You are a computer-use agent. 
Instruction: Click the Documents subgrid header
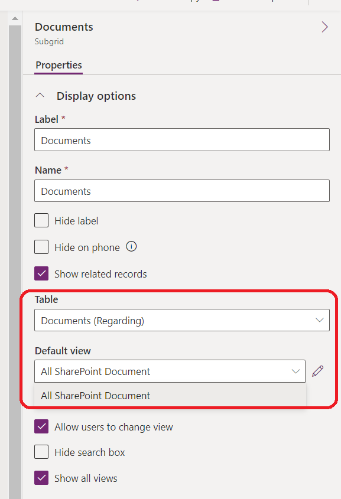pos(63,27)
